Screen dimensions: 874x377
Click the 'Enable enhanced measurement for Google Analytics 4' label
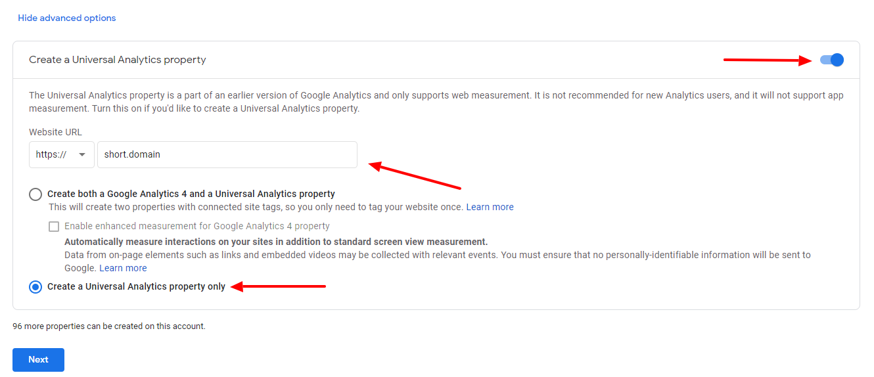point(197,226)
